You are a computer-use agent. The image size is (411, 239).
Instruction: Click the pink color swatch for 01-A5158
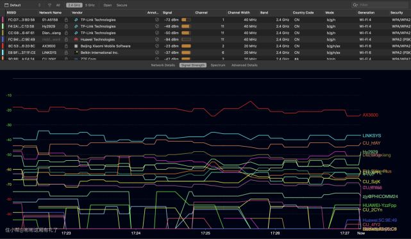click(x=3, y=20)
